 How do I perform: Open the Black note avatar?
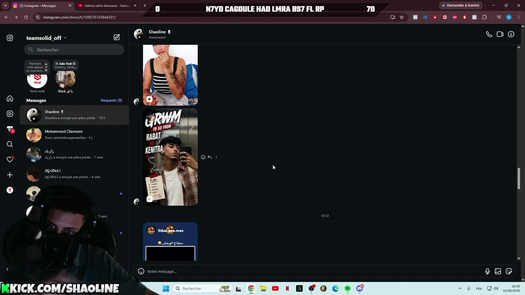(66, 79)
